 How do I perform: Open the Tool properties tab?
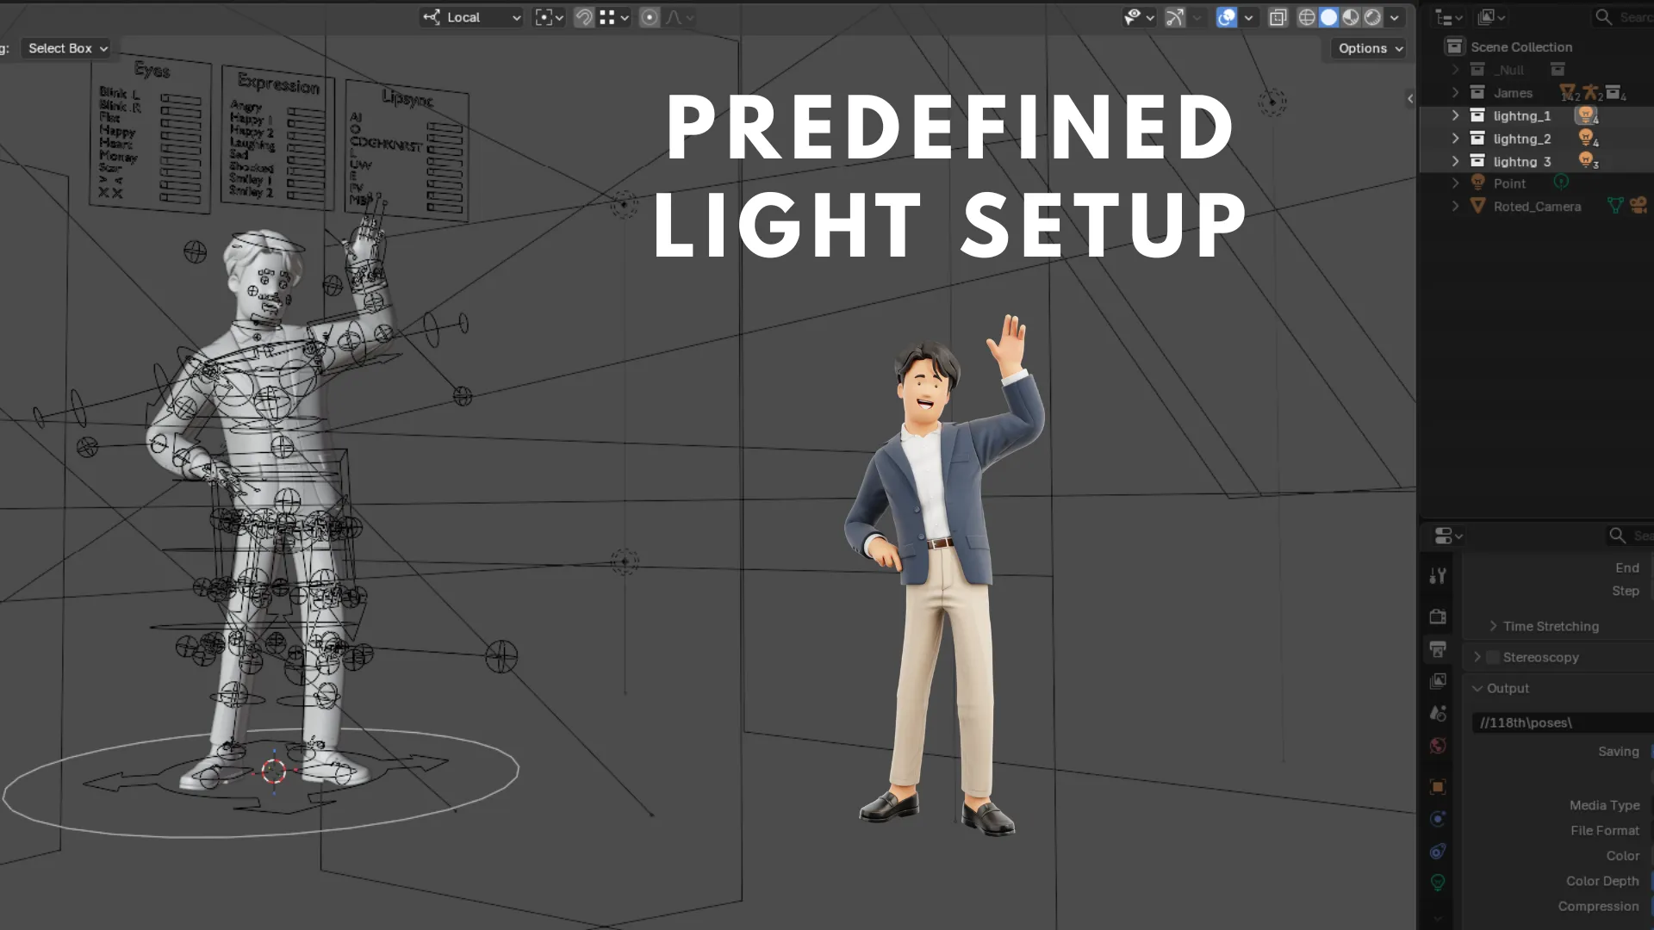pos(1438,575)
